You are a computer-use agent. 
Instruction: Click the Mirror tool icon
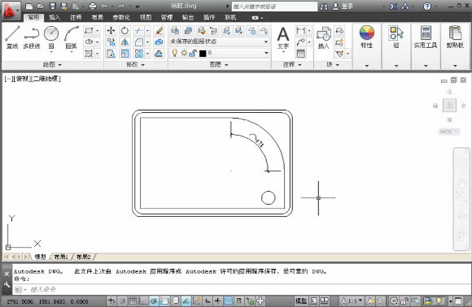pyautogui.click(x=125, y=42)
